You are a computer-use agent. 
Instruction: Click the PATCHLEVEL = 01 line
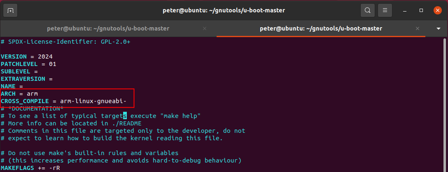28,64
